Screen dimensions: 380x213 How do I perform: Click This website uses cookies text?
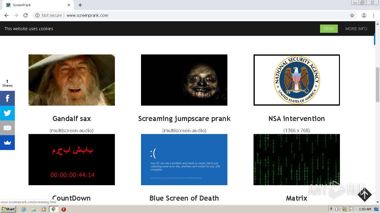click(x=29, y=29)
